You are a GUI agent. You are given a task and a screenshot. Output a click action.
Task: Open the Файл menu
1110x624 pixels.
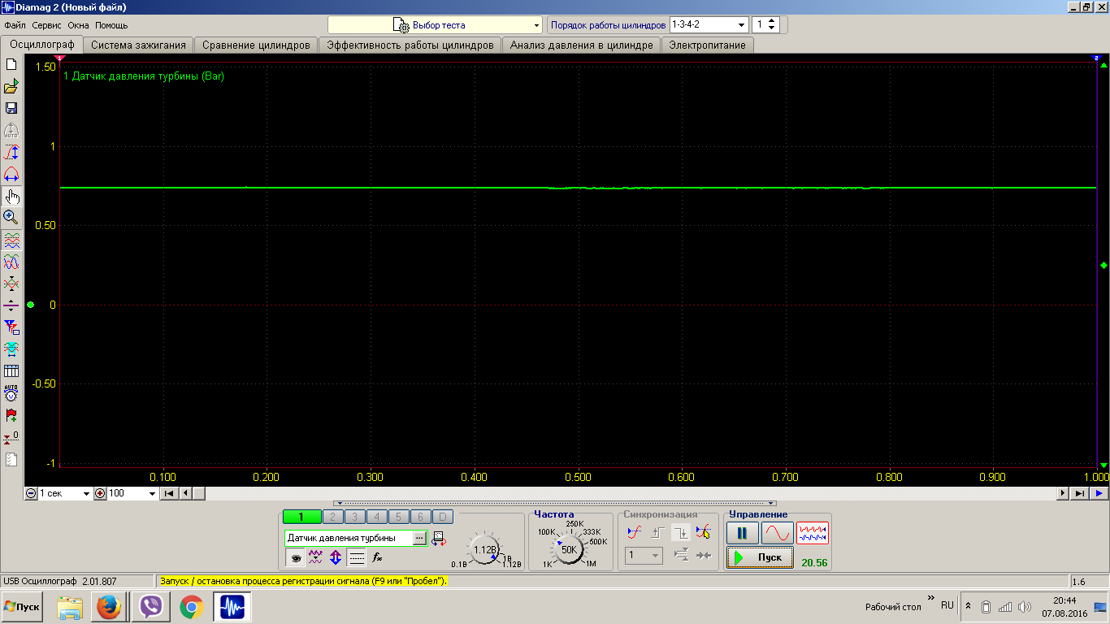pos(15,25)
